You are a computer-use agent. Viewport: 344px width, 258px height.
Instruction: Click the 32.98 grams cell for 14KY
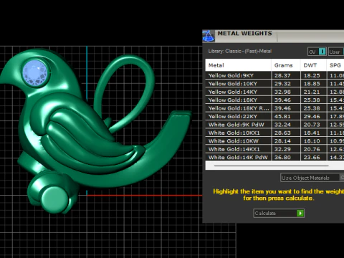286,92
